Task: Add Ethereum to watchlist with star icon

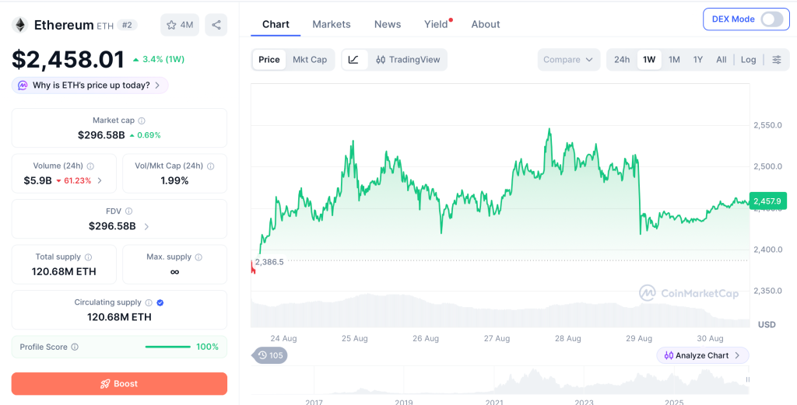Action: [x=180, y=25]
